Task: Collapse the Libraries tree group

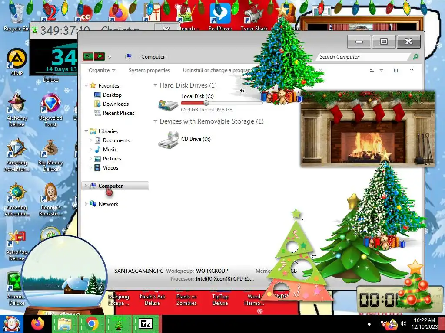Action: pos(86,131)
